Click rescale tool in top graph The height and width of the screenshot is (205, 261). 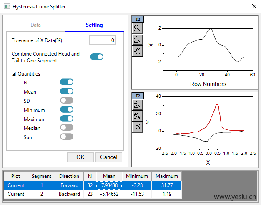137,51
